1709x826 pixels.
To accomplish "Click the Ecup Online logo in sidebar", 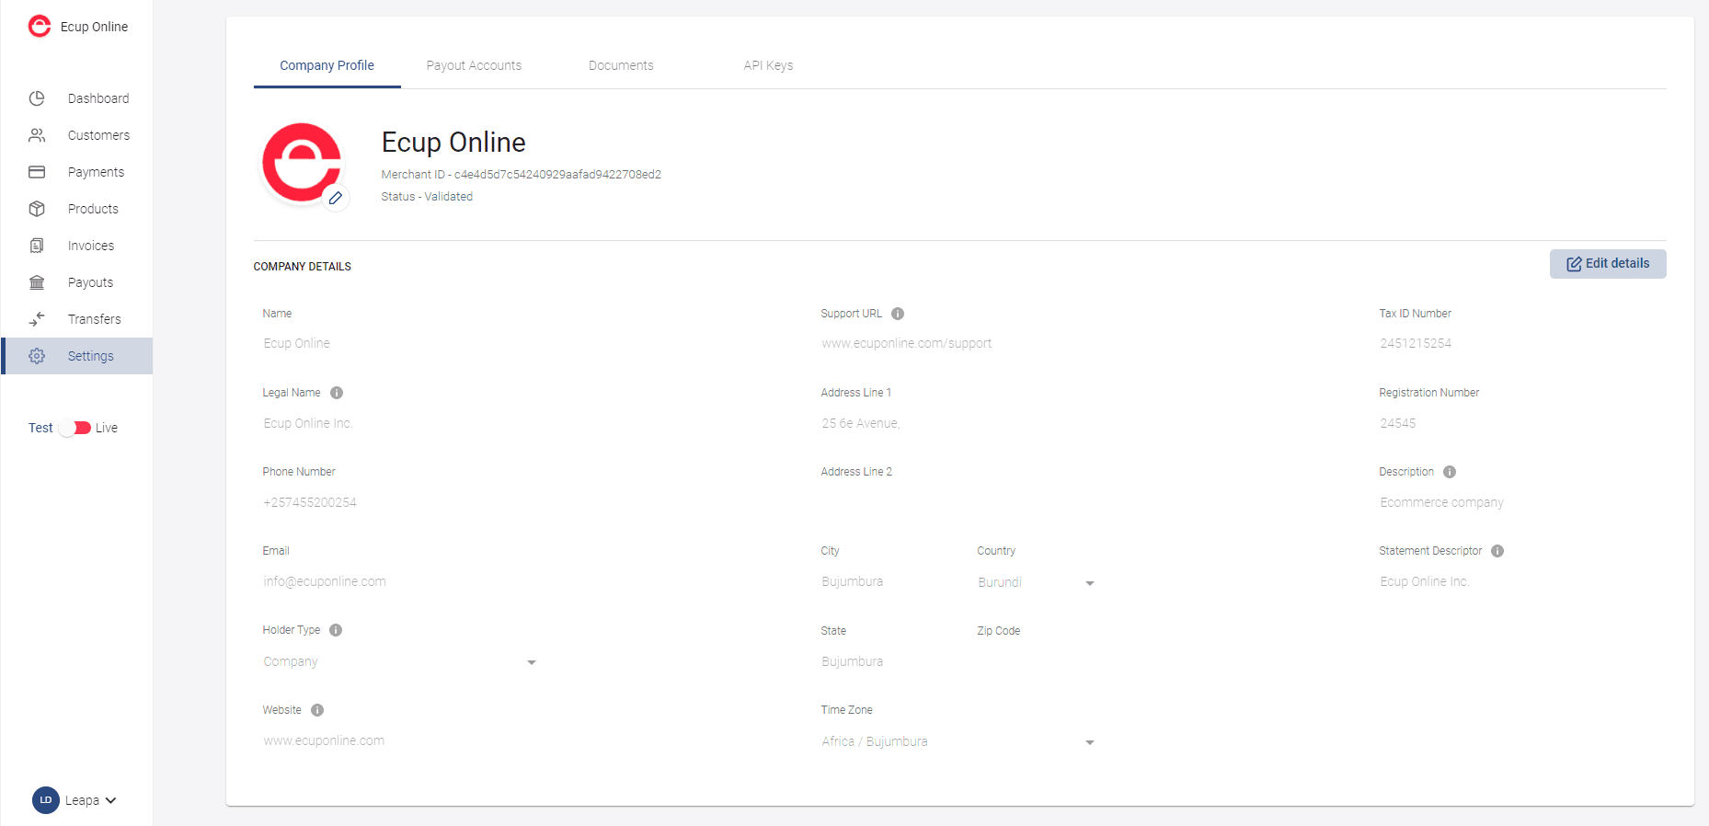I will (x=40, y=26).
